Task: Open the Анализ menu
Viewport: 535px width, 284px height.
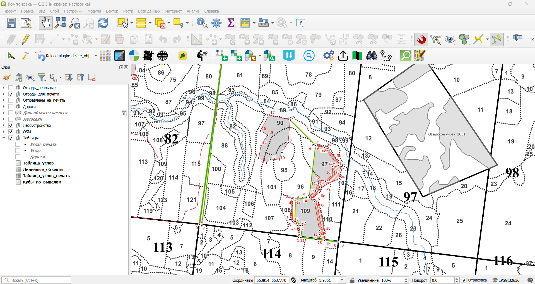Action: click(193, 11)
